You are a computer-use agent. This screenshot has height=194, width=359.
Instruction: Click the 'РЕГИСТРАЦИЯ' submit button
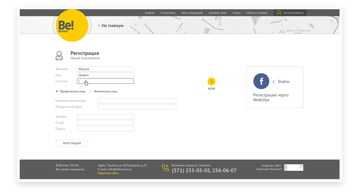[72, 143]
